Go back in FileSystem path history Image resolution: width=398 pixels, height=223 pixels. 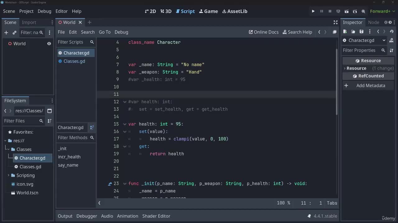click(x=5, y=111)
